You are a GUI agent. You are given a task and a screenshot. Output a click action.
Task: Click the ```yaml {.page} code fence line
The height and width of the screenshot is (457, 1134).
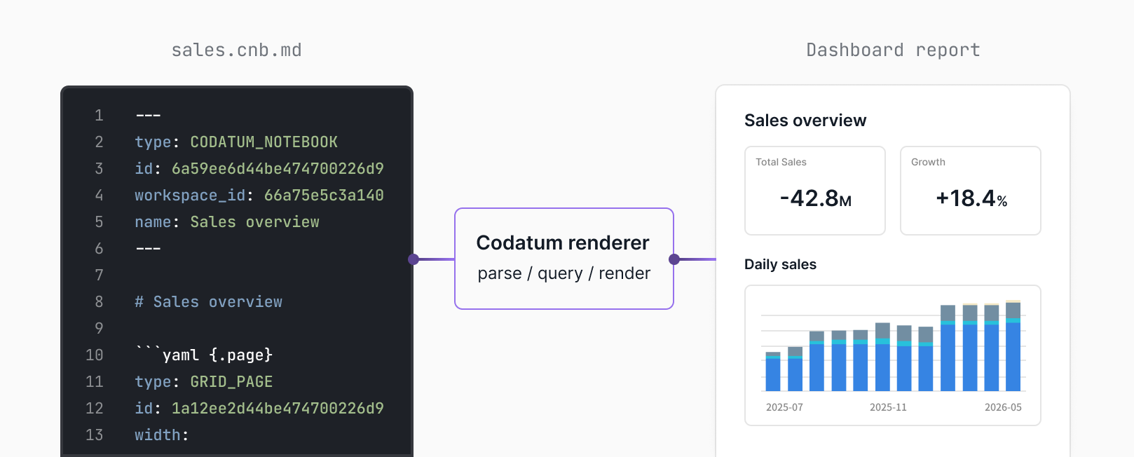tap(204, 355)
